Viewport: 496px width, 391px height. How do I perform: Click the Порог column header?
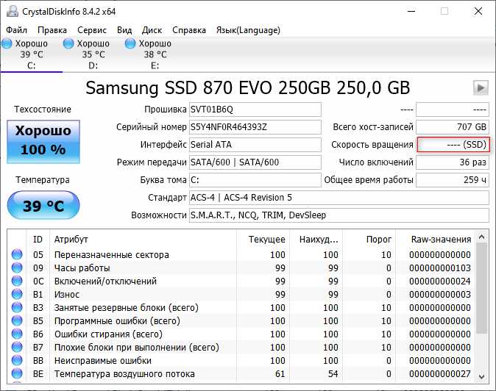[x=369, y=240]
